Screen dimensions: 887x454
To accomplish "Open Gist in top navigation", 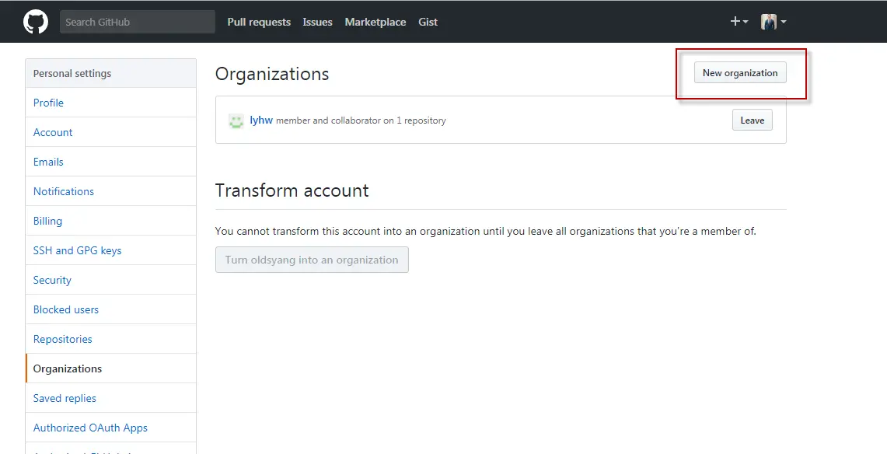I will click(428, 22).
